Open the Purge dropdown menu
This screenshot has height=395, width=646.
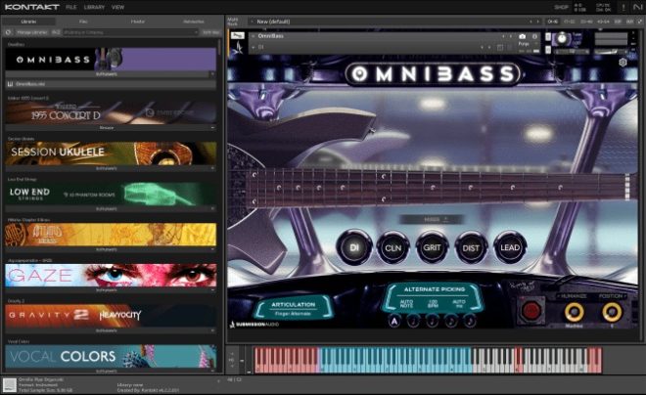529,44
